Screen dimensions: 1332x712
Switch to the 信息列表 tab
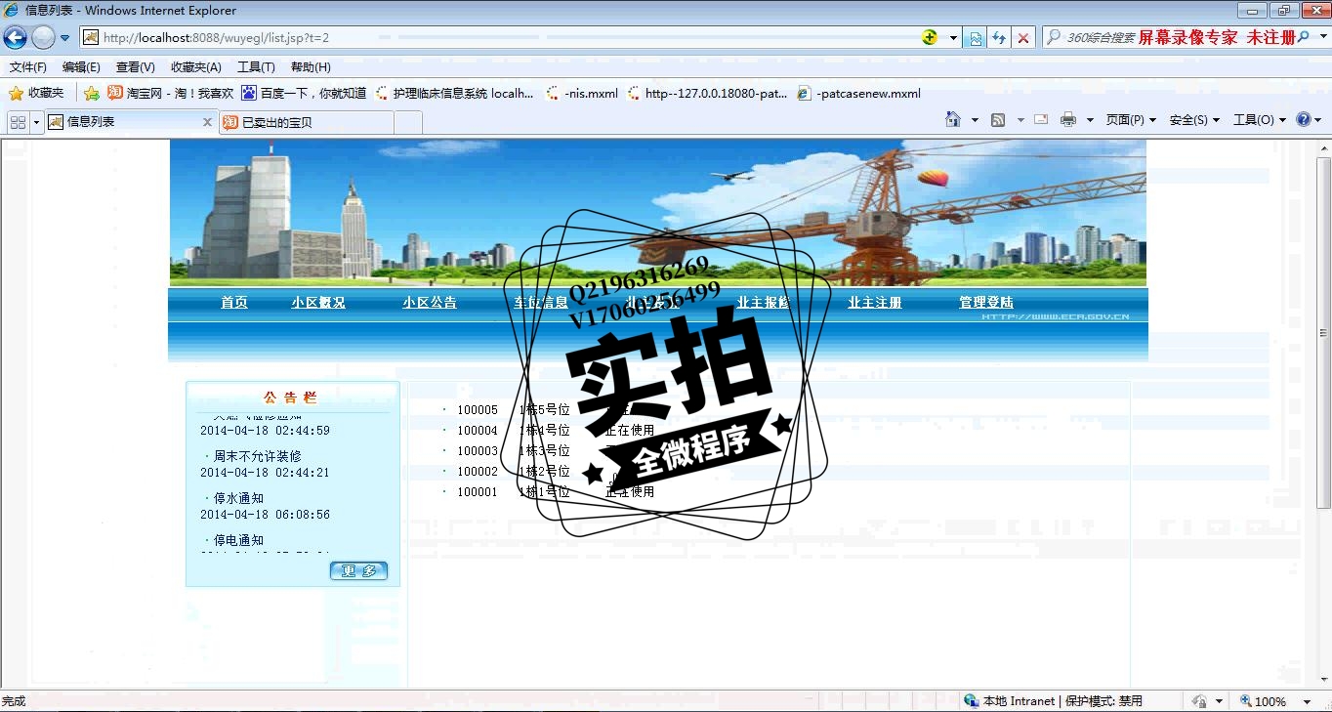(122, 122)
